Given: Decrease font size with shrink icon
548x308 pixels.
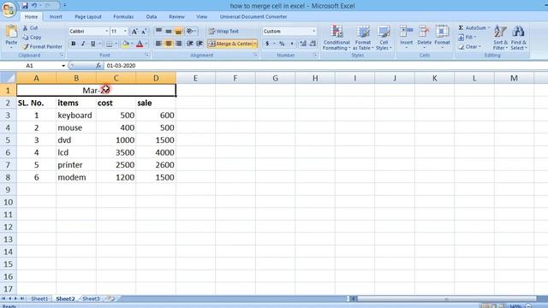Looking at the screenshot, I should [x=144, y=32].
